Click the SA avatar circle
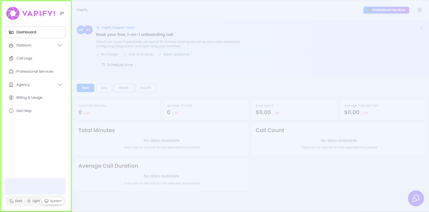Screen dimensions: 429x212 (81, 30)
